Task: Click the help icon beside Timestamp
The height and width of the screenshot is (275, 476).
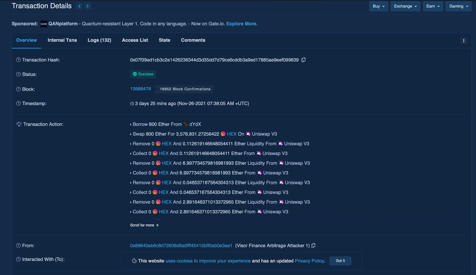Action: pos(18,103)
